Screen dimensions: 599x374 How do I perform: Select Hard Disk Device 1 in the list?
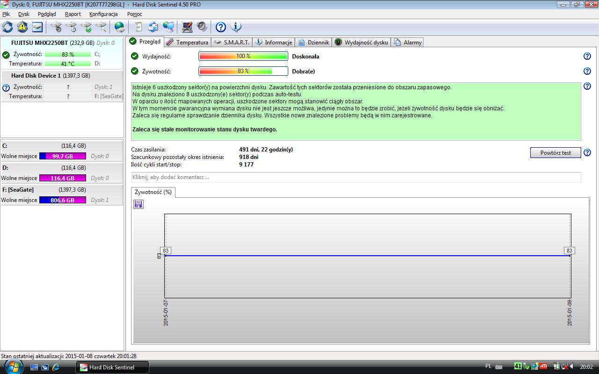point(62,86)
